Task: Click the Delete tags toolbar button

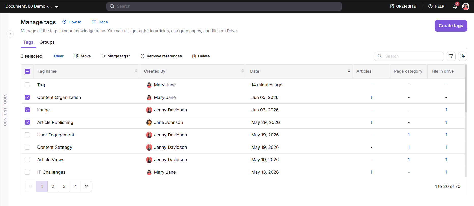Action: (201, 56)
